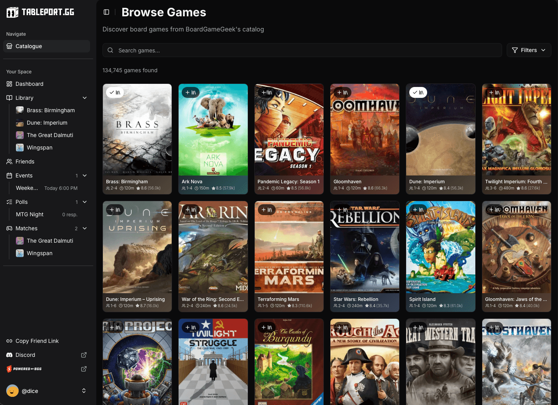Select the Matches gamepad icon

[9, 228]
